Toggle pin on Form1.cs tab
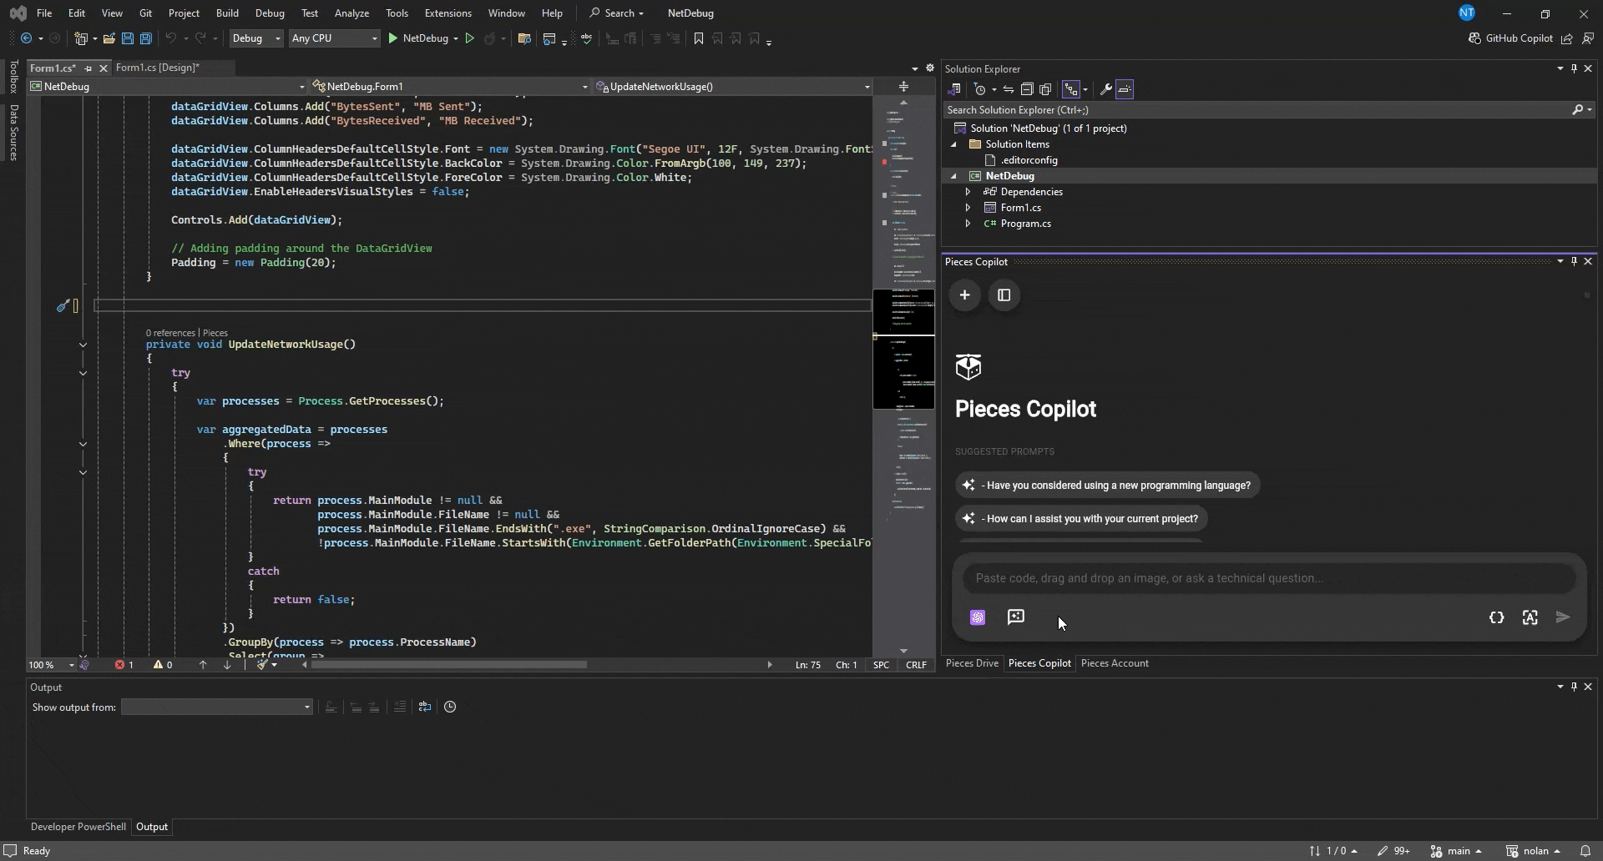Screen dimensions: 1603x861 (x=88, y=68)
